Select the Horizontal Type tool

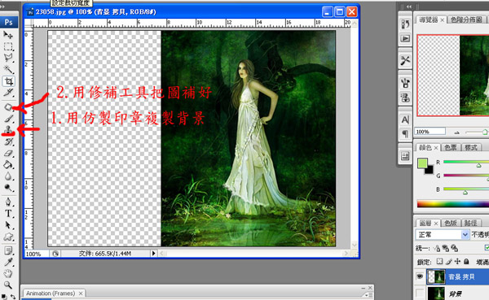point(8,214)
